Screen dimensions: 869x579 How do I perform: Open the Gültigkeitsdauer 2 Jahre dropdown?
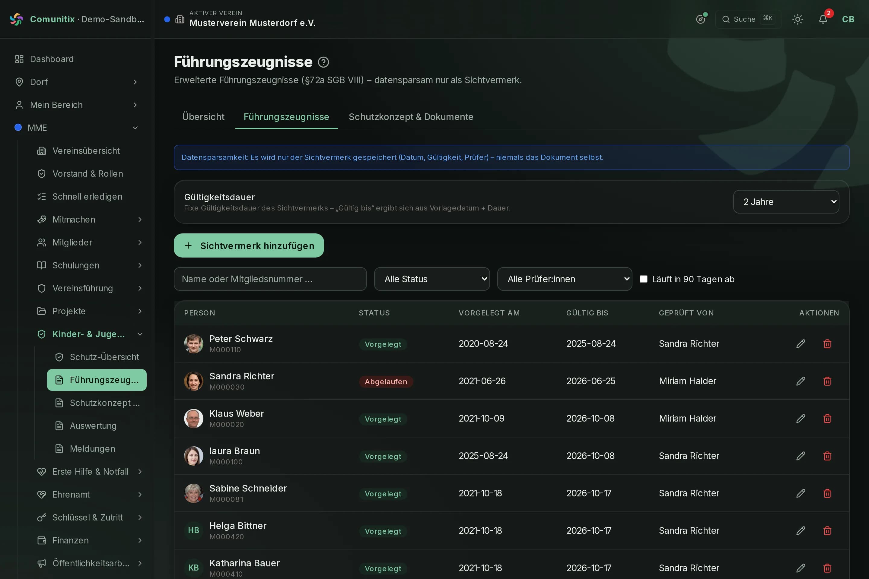[786, 202]
